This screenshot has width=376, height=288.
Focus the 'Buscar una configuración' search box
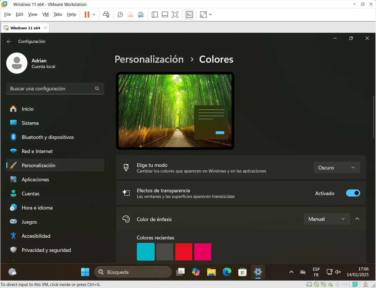point(55,89)
